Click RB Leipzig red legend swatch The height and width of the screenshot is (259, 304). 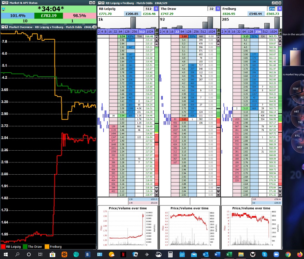[x=3, y=247]
